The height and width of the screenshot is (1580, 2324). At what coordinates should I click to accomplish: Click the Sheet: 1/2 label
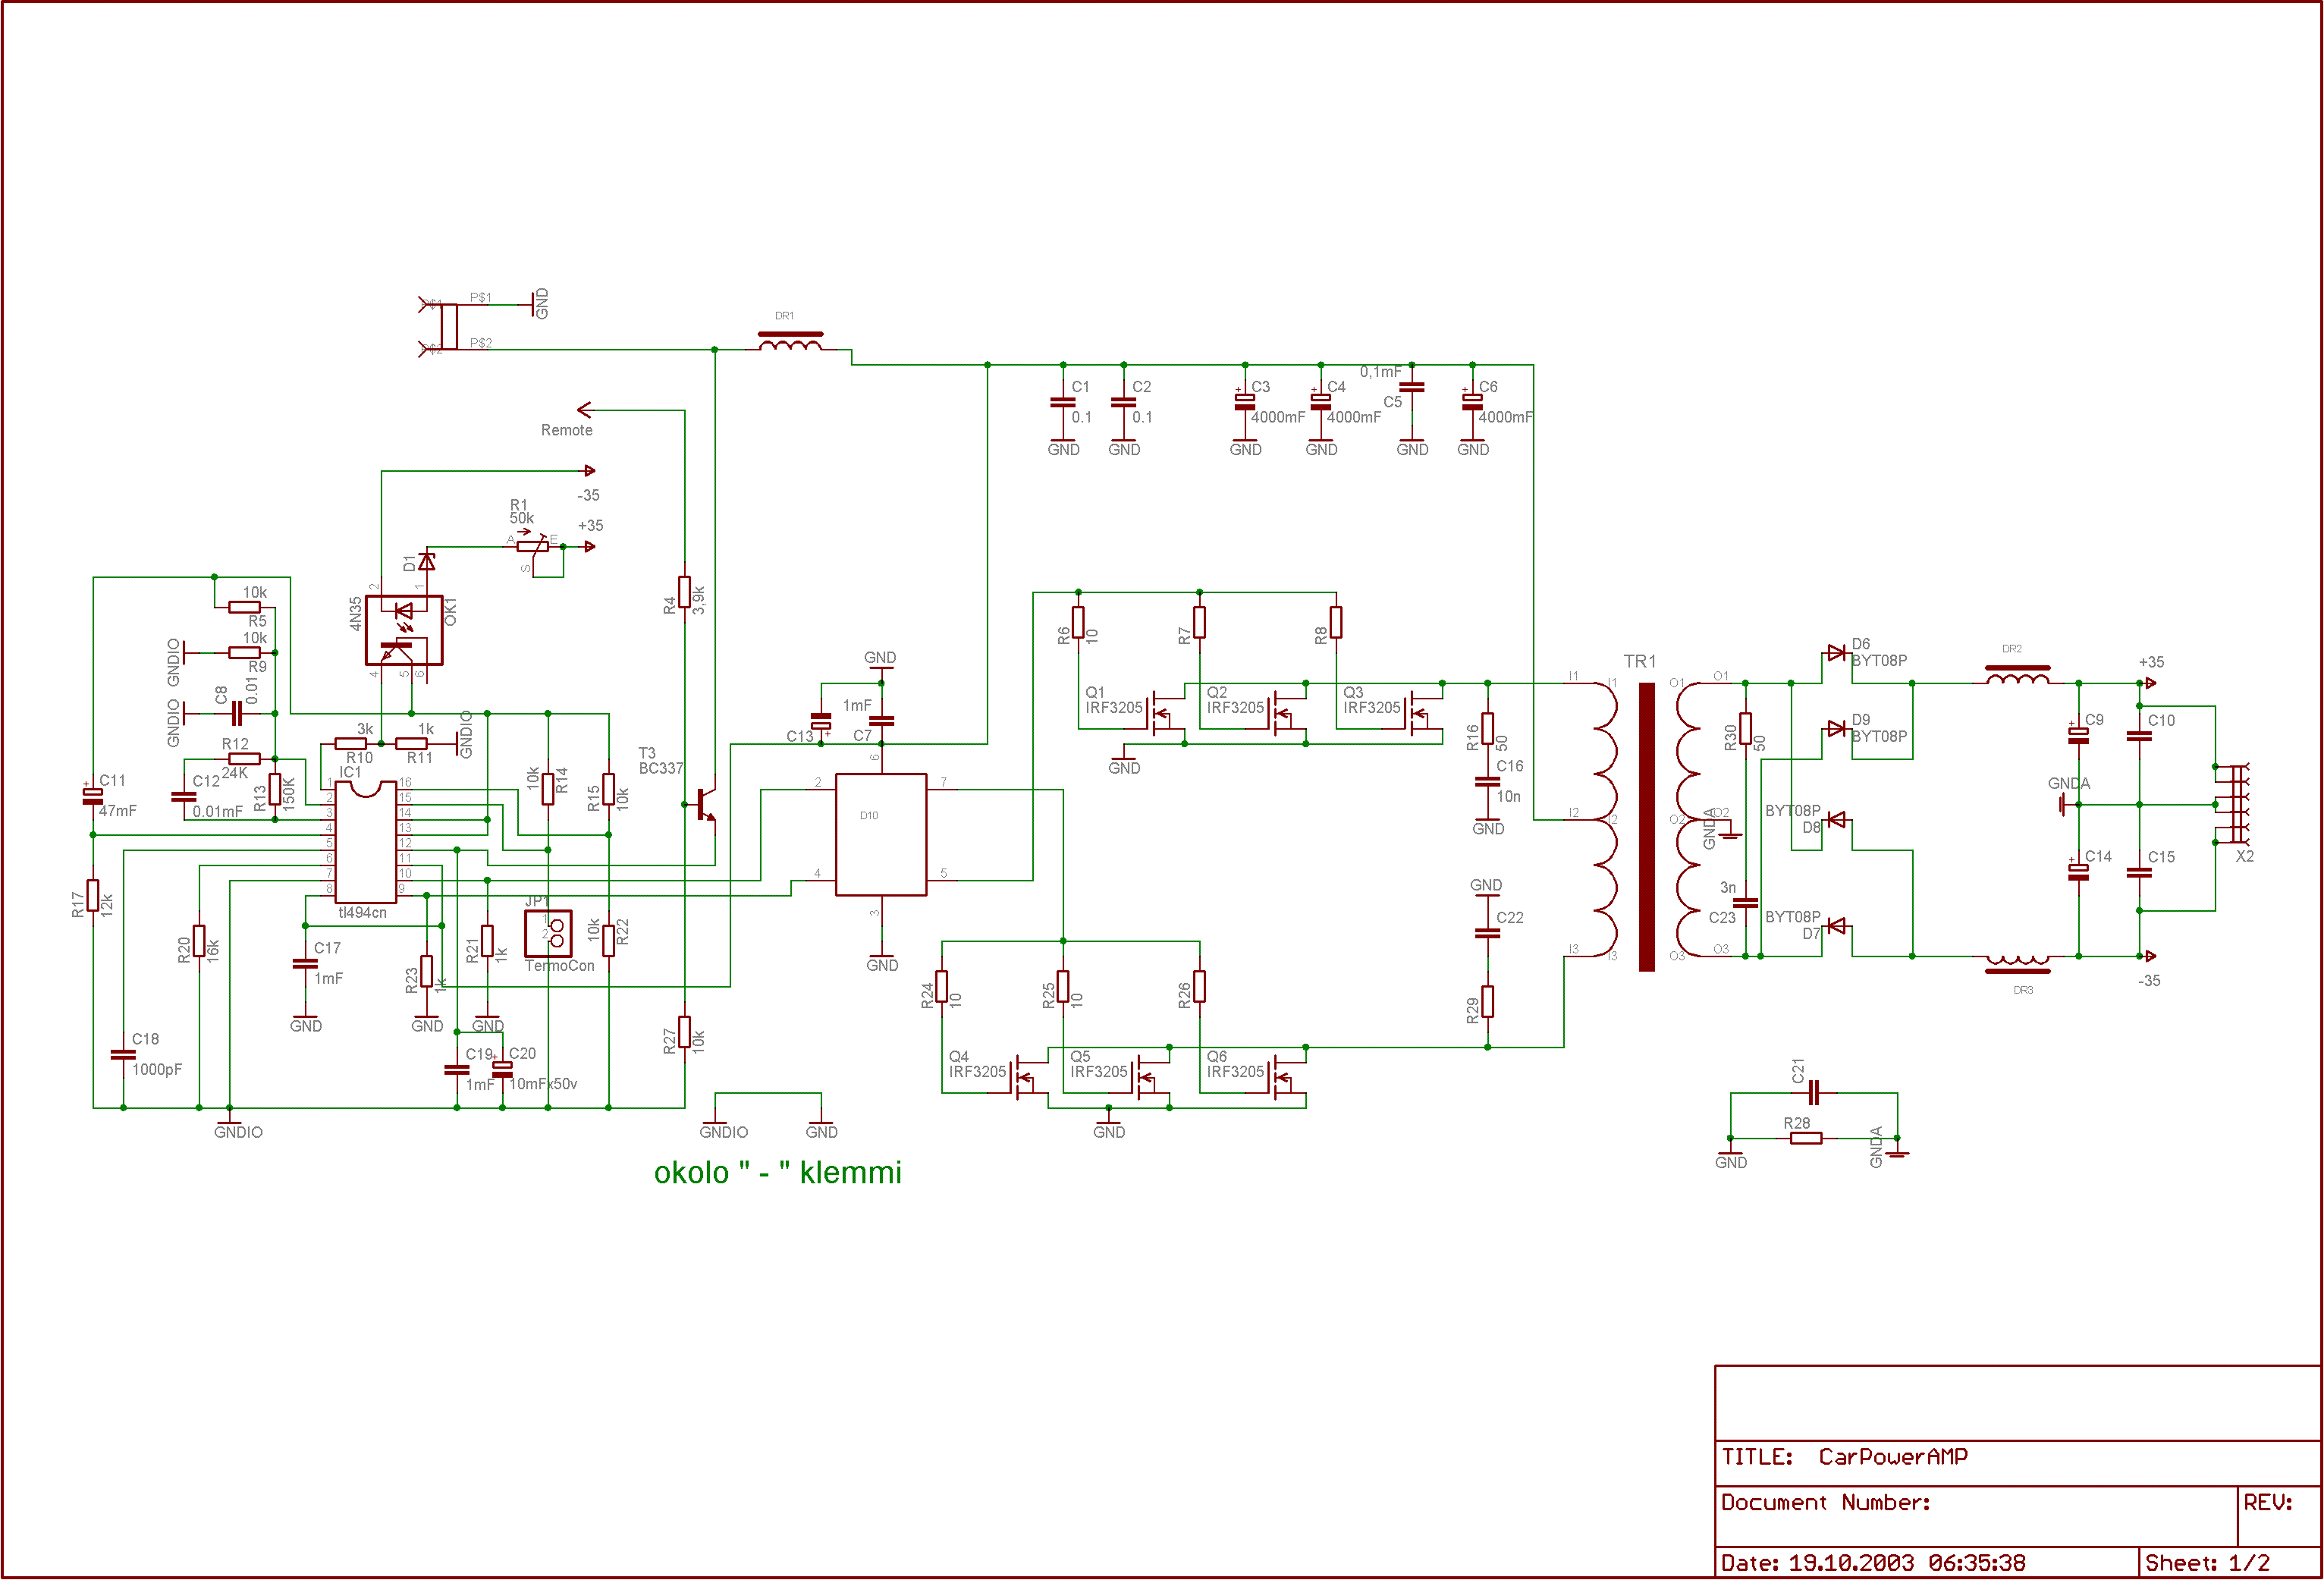point(2207,1562)
